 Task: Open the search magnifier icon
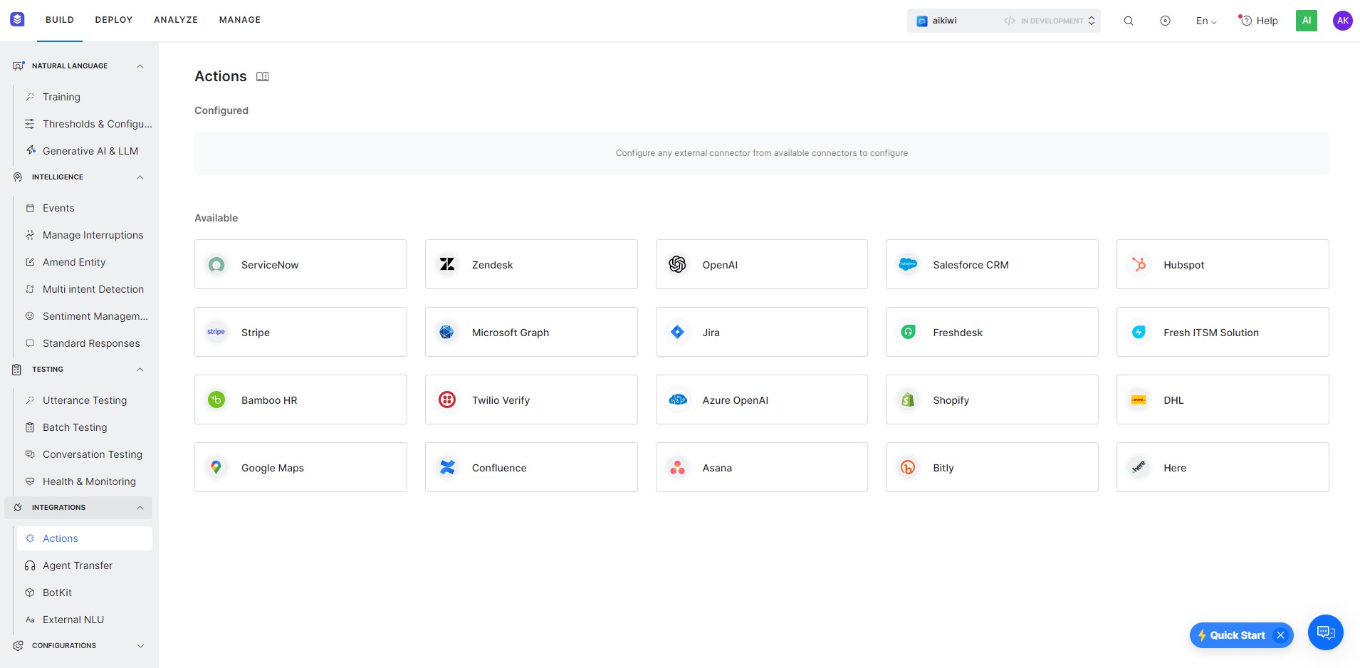pos(1129,21)
